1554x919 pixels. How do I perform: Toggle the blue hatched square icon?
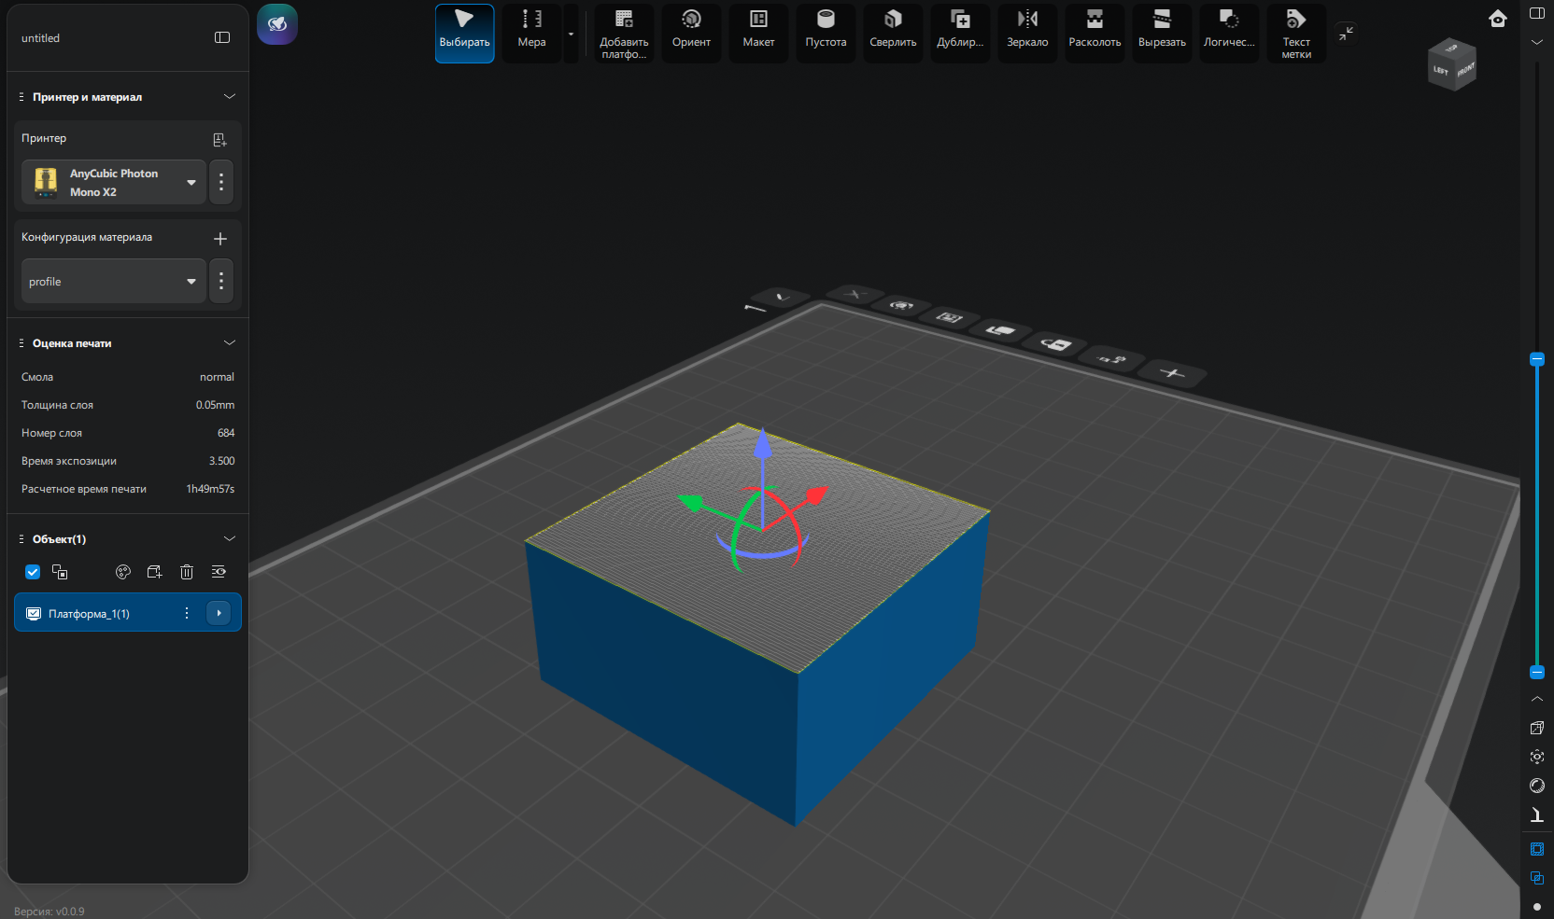(1537, 849)
